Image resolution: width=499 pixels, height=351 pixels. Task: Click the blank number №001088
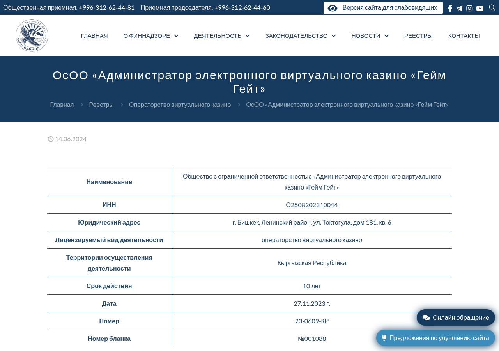click(312, 339)
